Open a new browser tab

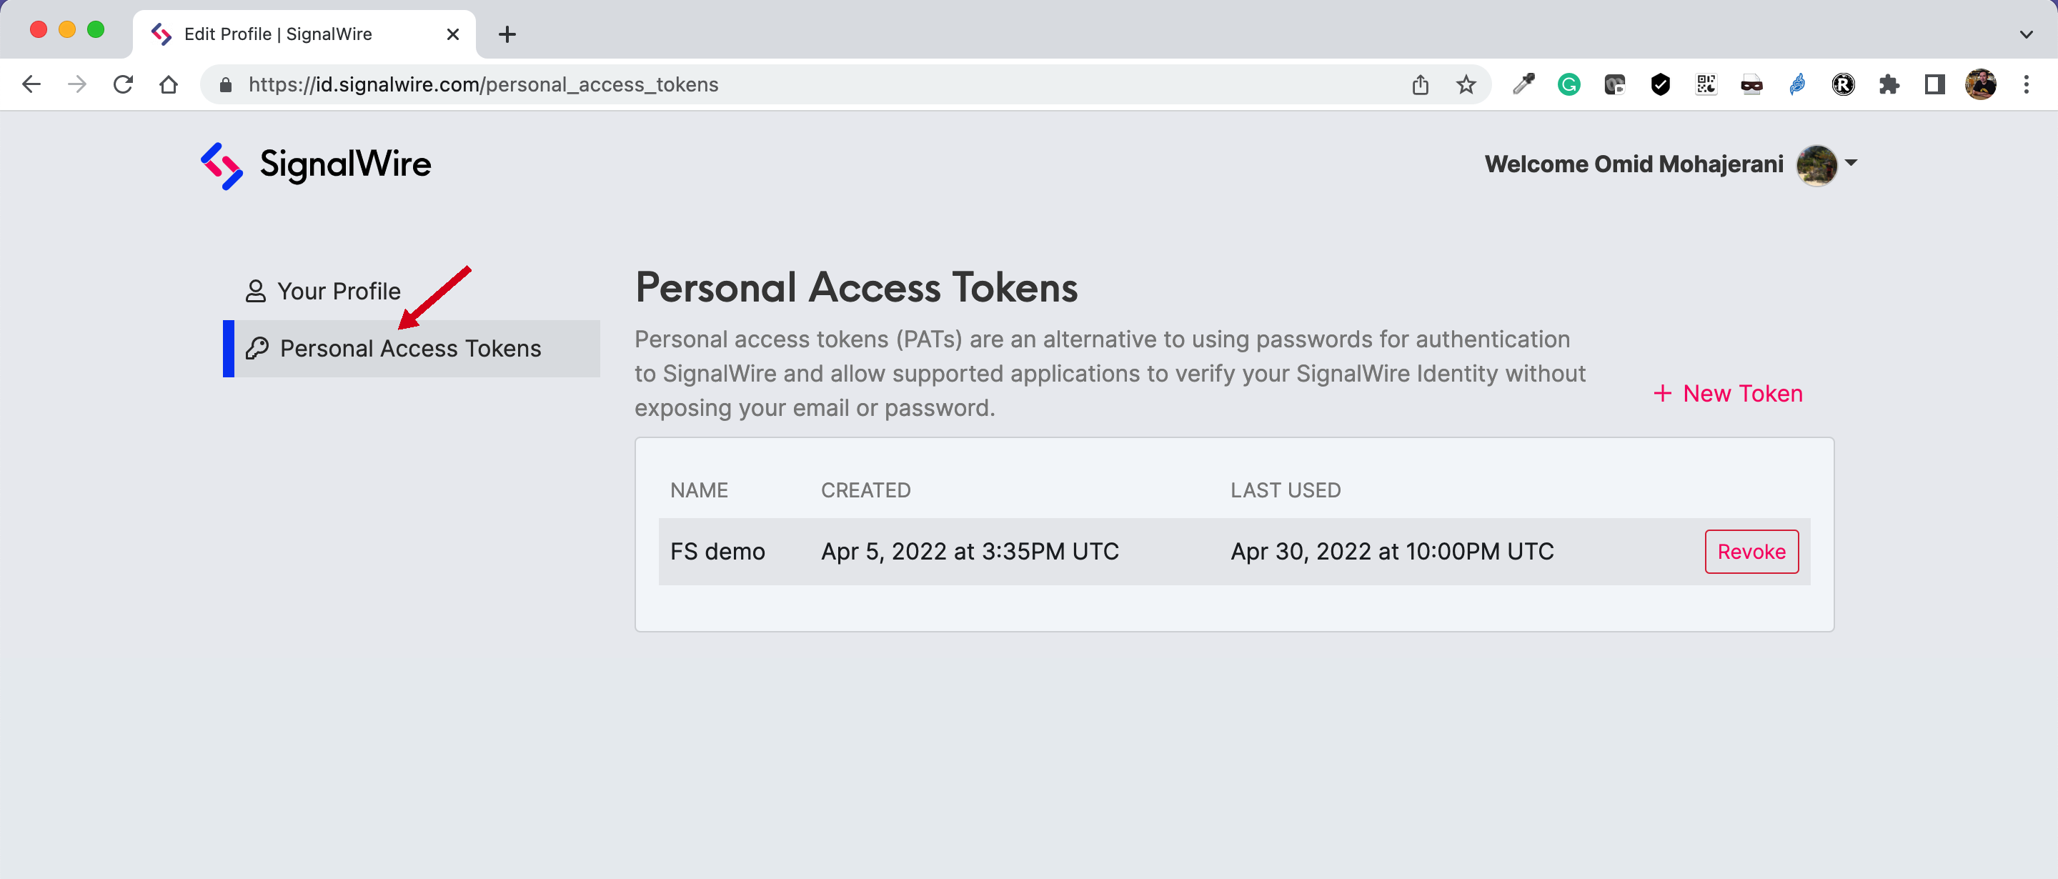point(507,34)
